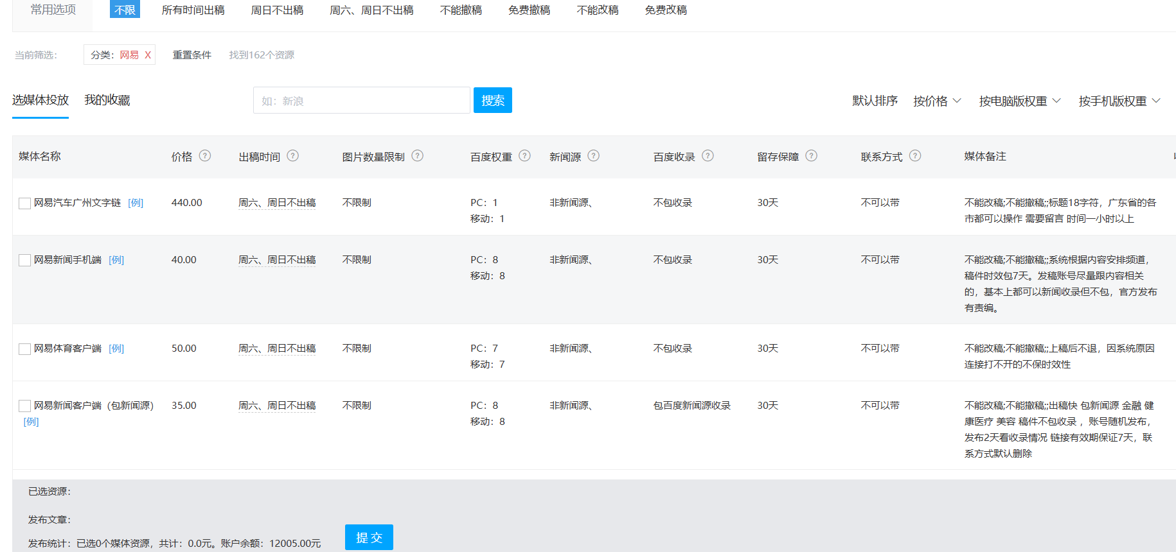
Task: Focus the media search input field
Action: pos(362,100)
